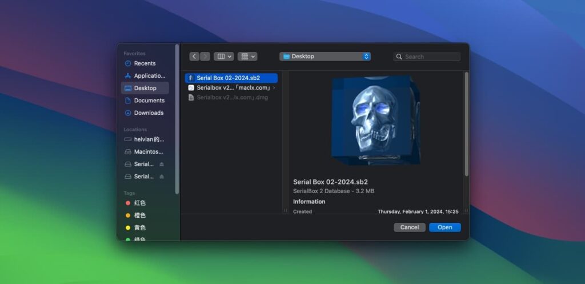This screenshot has width=585, height=284.
Task: Click the Tags section header
Action: tap(129, 193)
